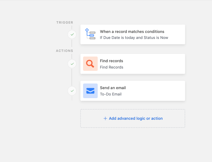The height and width of the screenshot is (162, 212).
Task: Click 'Add advanced logic or action' link
Action: [136, 118]
